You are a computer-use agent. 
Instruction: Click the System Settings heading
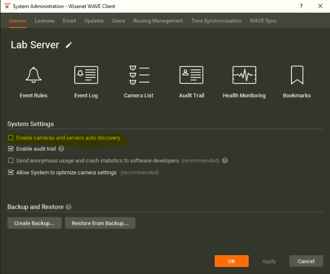pos(31,124)
